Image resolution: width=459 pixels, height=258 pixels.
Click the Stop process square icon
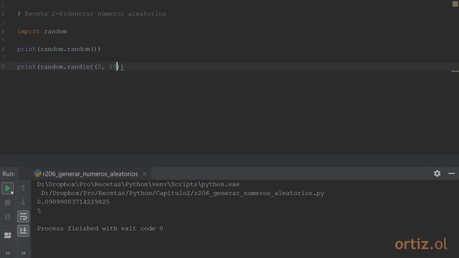[x=8, y=202]
